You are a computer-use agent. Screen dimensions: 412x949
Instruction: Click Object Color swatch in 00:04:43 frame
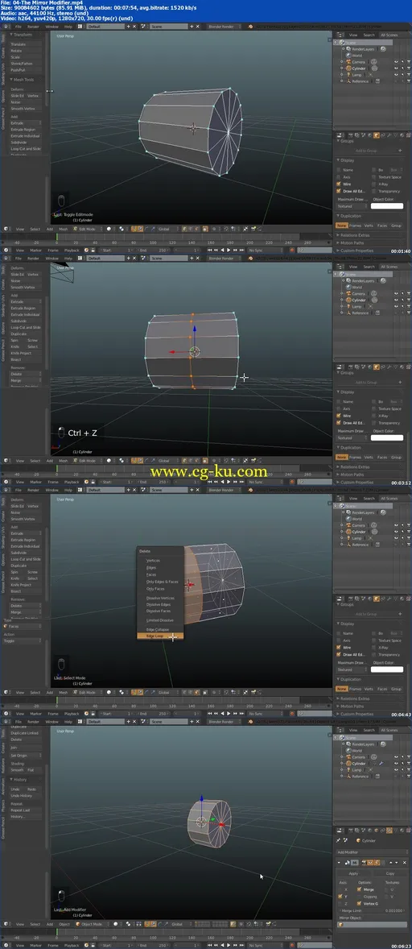pyautogui.click(x=387, y=670)
